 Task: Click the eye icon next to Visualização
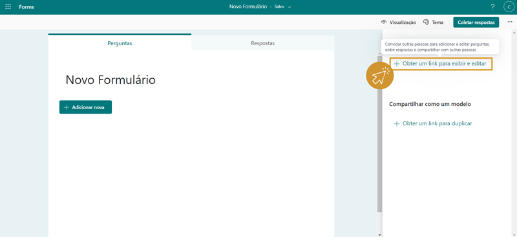pyautogui.click(x=383, y=23)
